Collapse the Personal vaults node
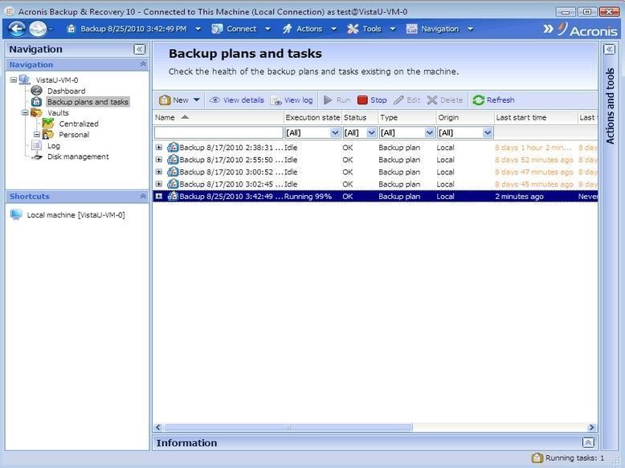This screenshot has height=468, width=625. (x=37, y=135)
